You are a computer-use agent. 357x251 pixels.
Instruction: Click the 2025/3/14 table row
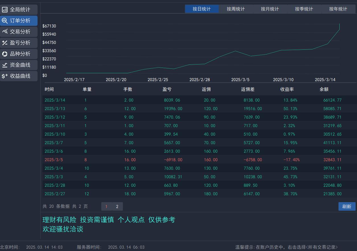point(171,100)
